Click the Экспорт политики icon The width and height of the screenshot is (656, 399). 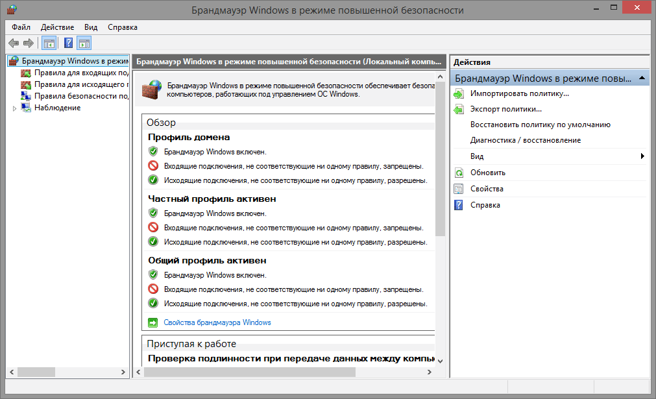(459, 110)
